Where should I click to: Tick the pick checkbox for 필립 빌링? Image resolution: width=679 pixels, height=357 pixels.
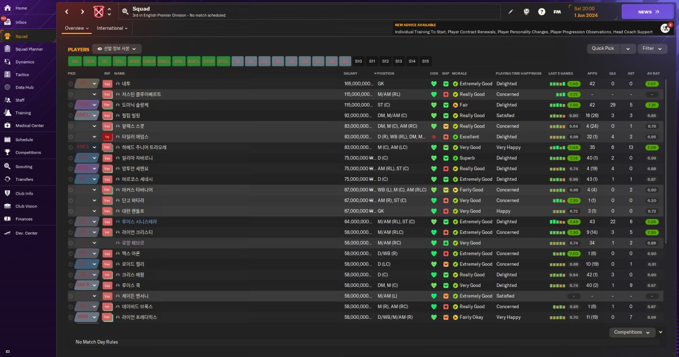click(71, 116)
